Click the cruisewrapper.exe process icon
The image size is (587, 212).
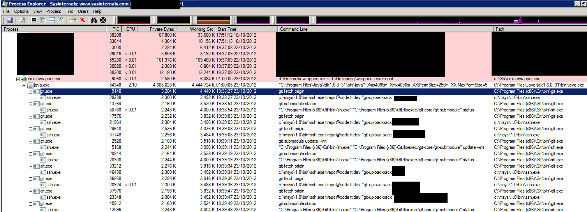click(x=24, y=79)
